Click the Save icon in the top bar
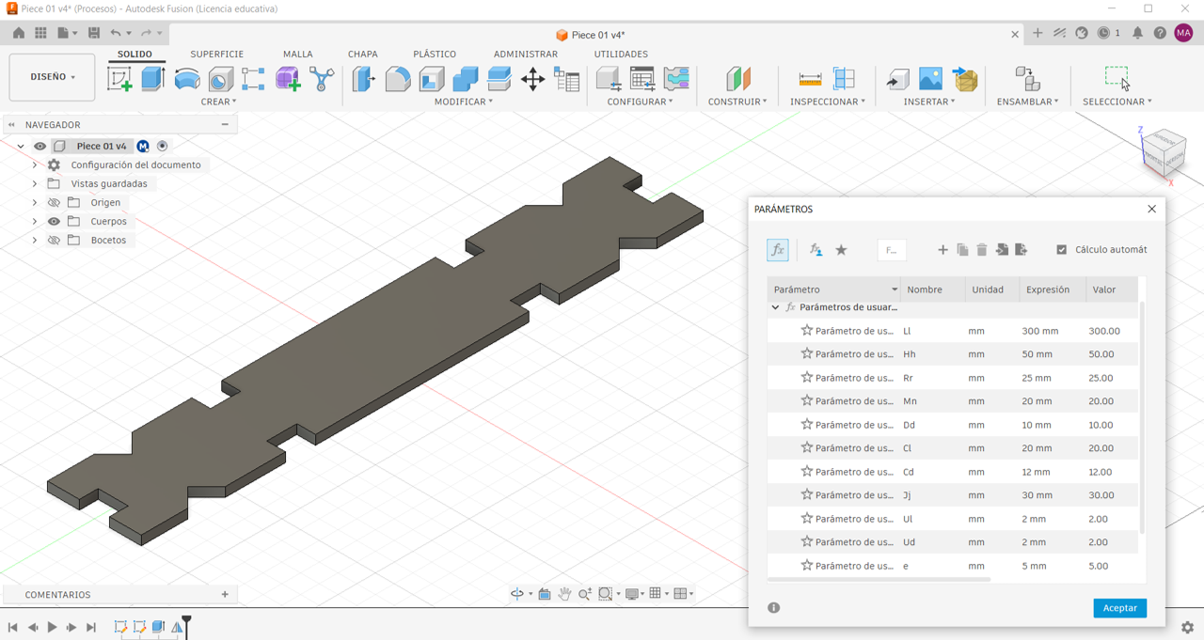The width and height of the screenshot is (1204, 640). tap(94, 33)
